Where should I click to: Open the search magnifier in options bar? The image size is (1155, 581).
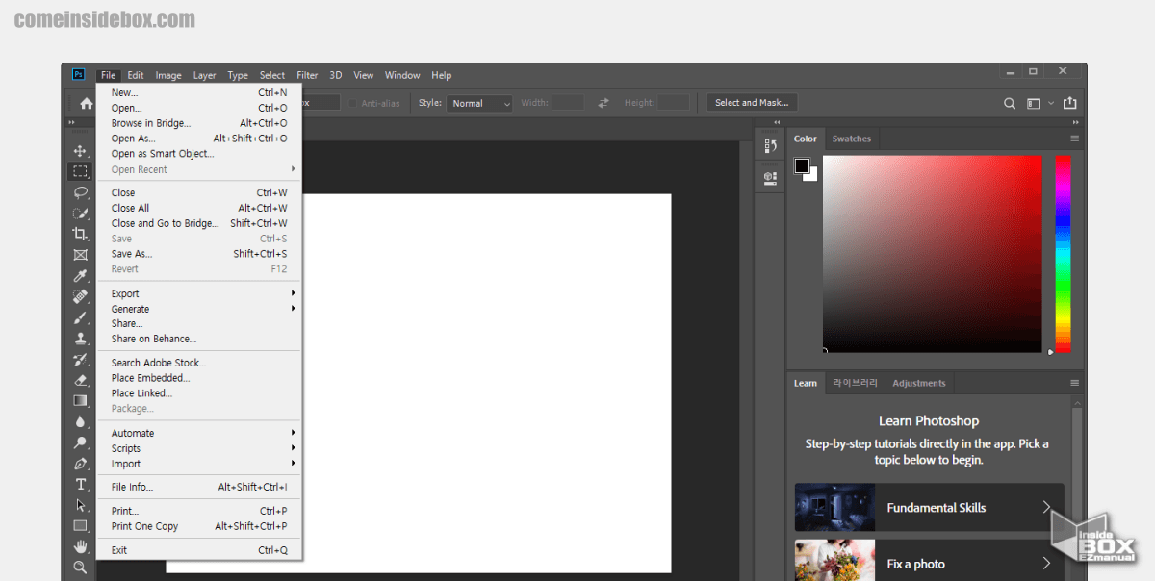1010,103
